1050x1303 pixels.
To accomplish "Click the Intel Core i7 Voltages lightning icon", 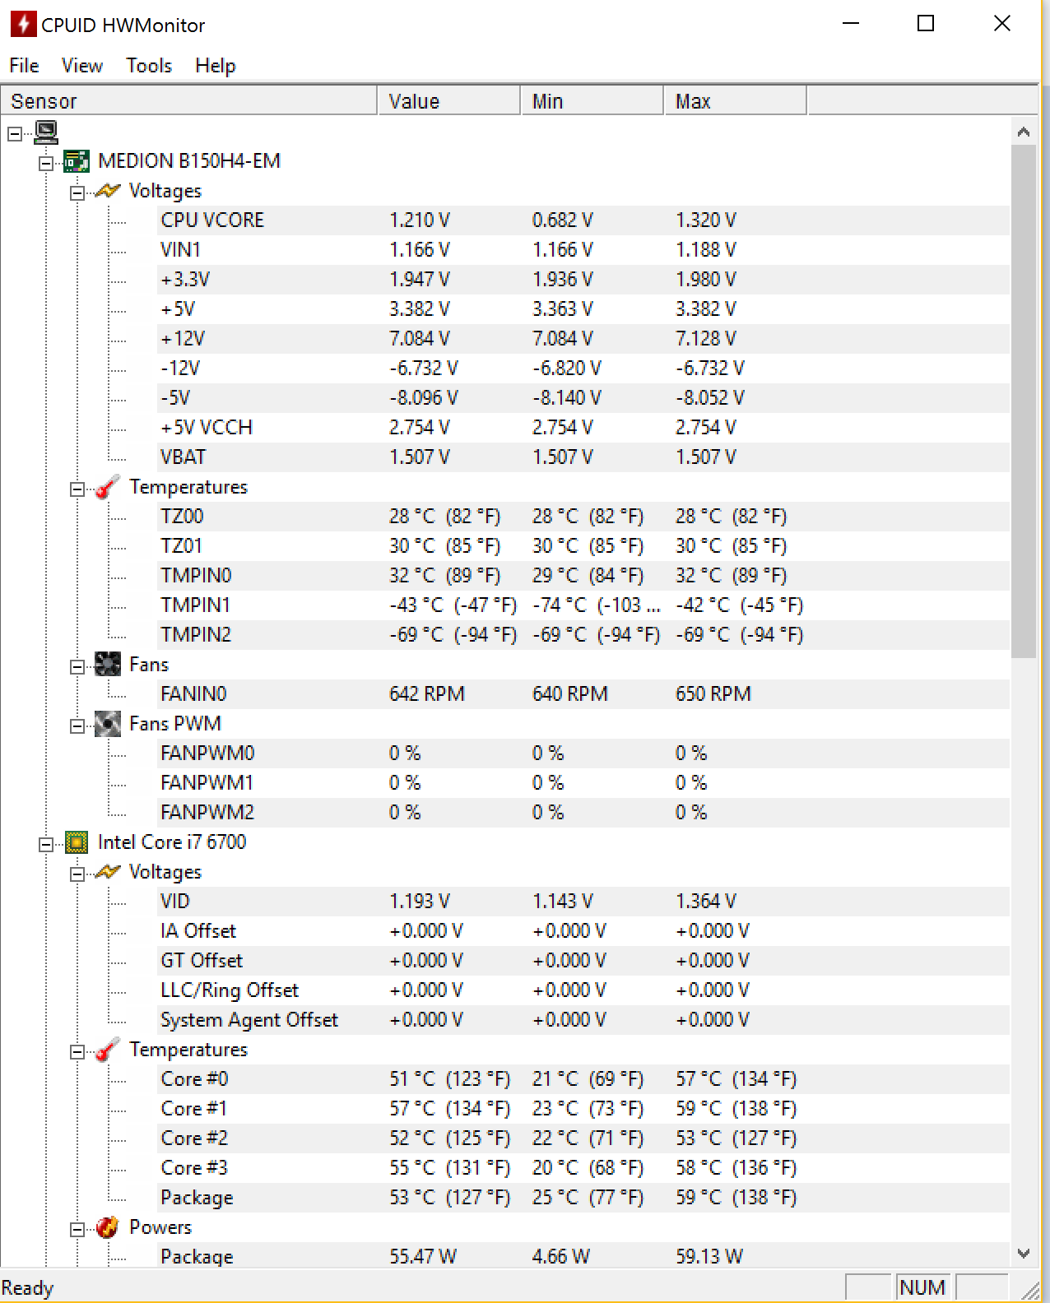I will [108, 872].
